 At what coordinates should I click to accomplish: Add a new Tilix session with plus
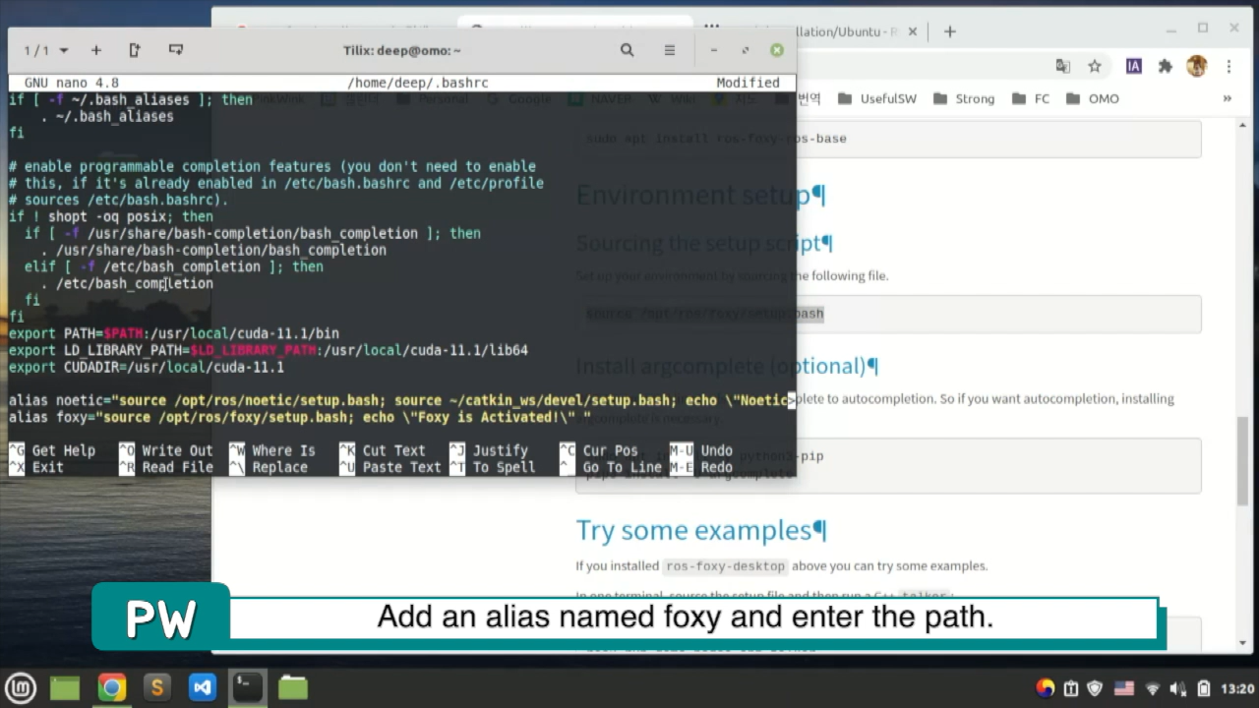point(95,50)
